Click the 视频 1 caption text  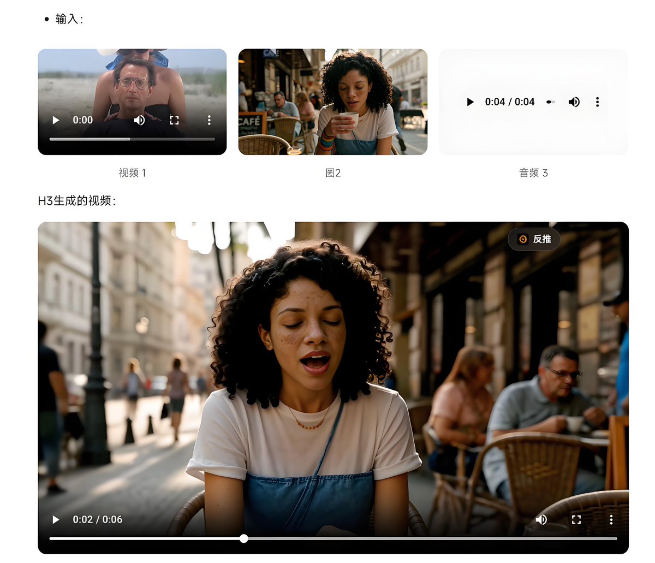132,173
